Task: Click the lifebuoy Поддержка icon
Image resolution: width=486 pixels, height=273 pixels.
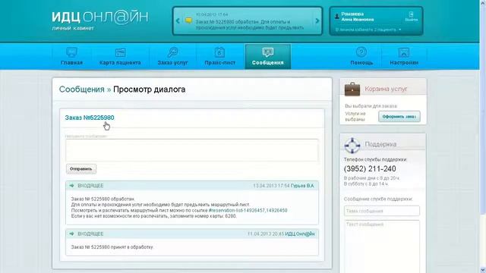Action: coord(352,145)
